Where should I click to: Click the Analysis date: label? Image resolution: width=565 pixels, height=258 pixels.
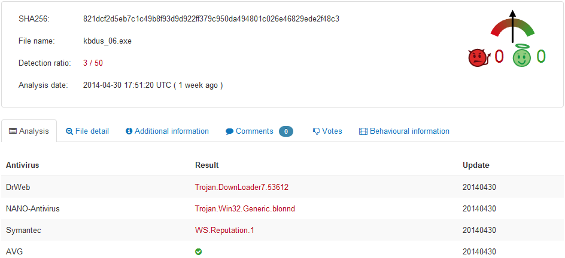(43, 85)
